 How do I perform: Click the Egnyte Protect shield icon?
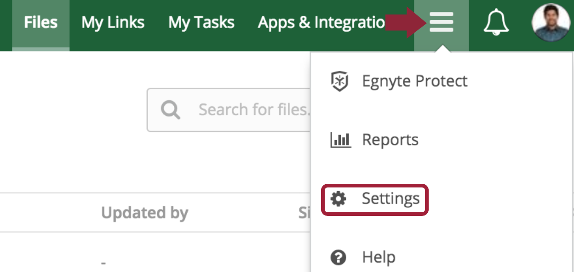(x=339, y=81)
